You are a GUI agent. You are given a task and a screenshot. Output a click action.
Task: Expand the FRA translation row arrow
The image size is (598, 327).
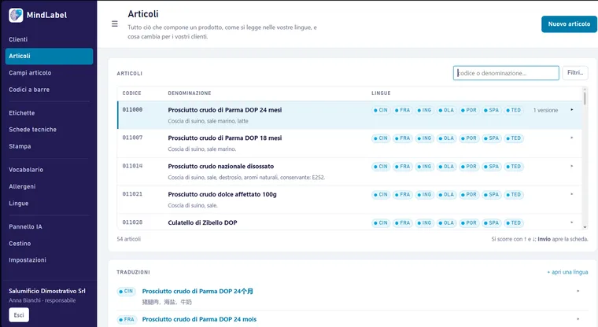click(x=578, y=319)
